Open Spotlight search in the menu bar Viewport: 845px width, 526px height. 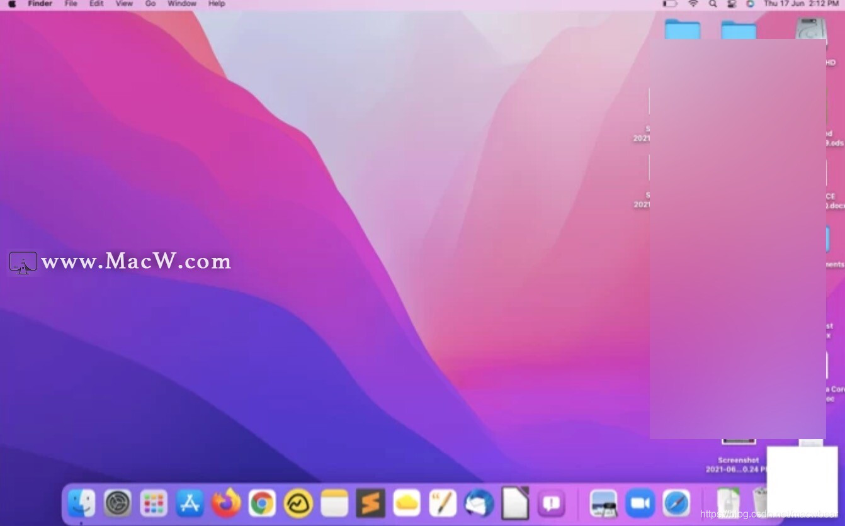(713, 4)
